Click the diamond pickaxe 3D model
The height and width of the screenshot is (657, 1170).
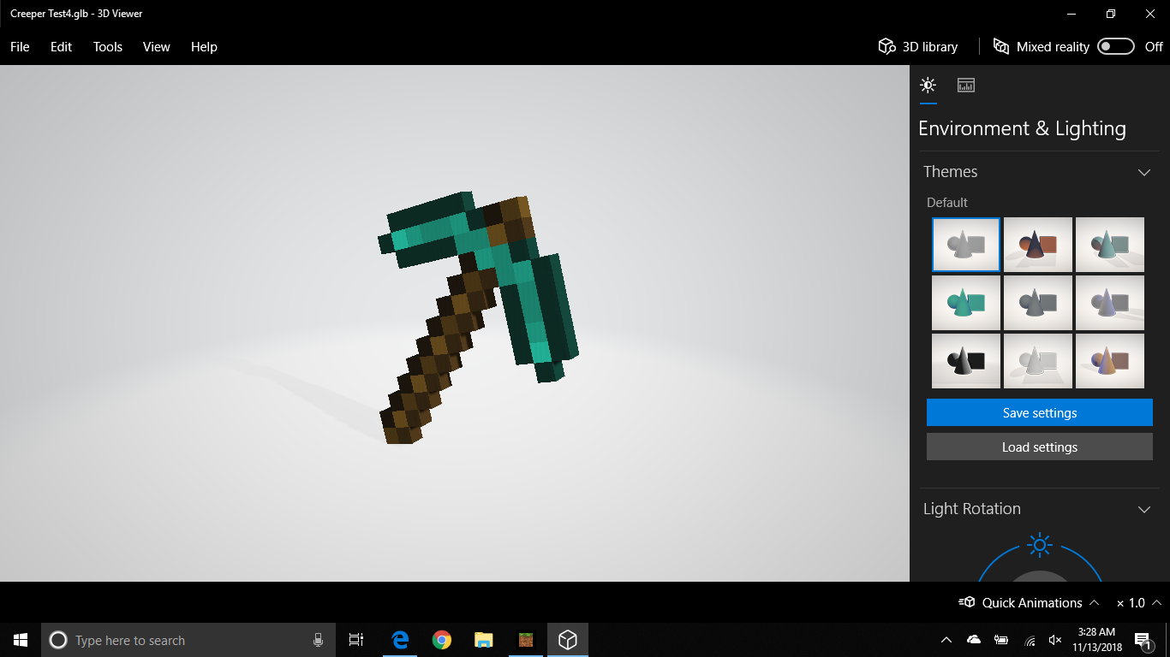pos(476,317)
